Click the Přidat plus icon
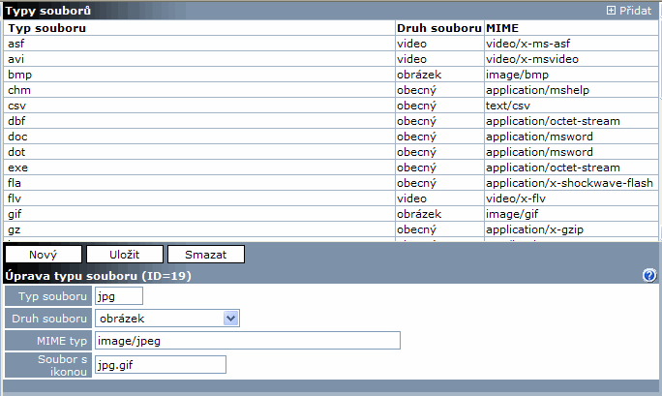 (611, 10)
